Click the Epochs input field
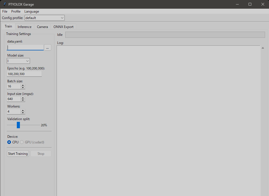This screenshot has height=196, width=269. (24, 74)
